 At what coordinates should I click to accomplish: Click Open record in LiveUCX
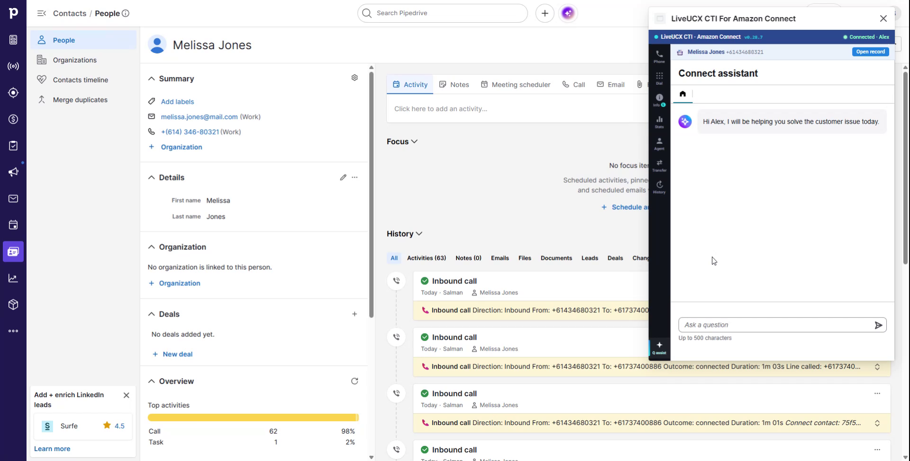click(x=870, y=52)
